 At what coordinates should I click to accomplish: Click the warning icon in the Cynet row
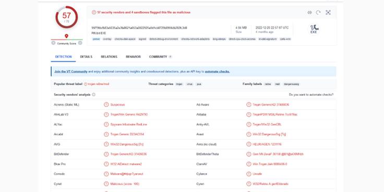coord(106,184)
